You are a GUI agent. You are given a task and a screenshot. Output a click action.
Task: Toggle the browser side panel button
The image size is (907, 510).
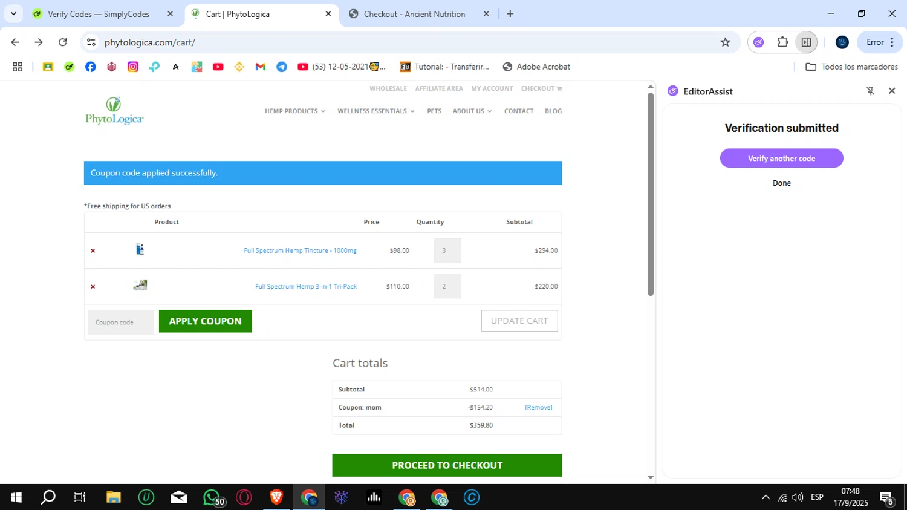806,42
